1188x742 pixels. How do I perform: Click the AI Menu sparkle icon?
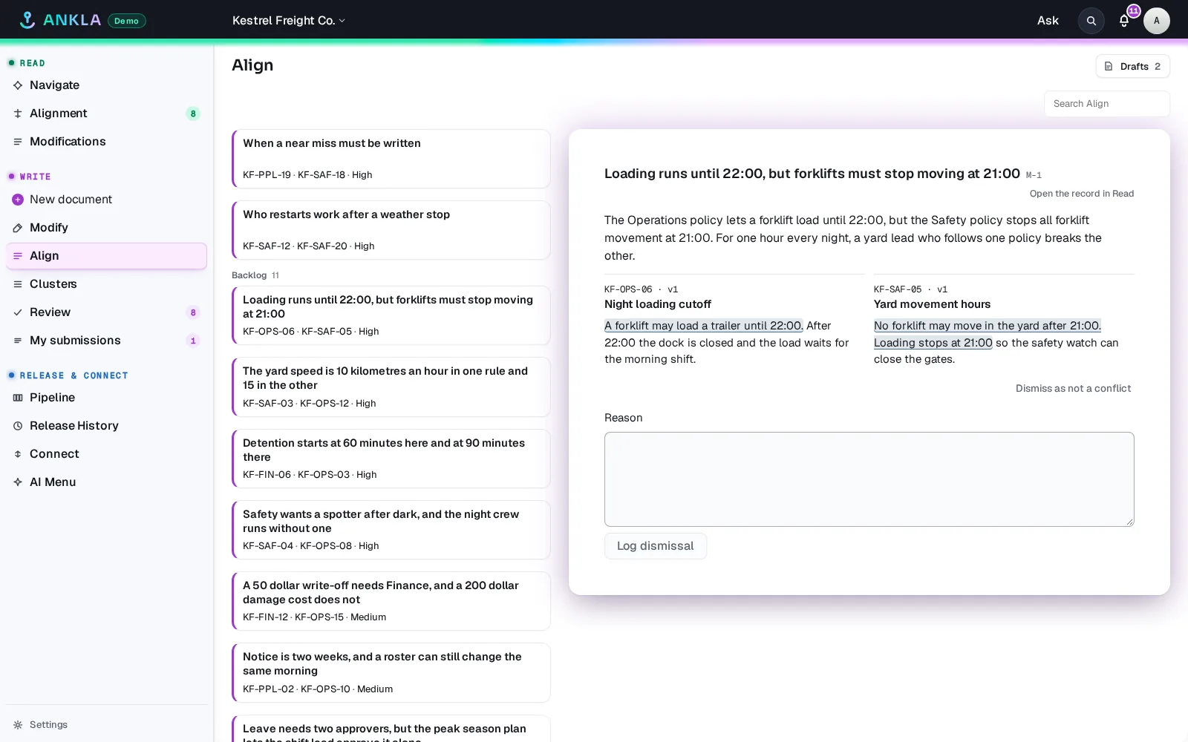(18, 482)
